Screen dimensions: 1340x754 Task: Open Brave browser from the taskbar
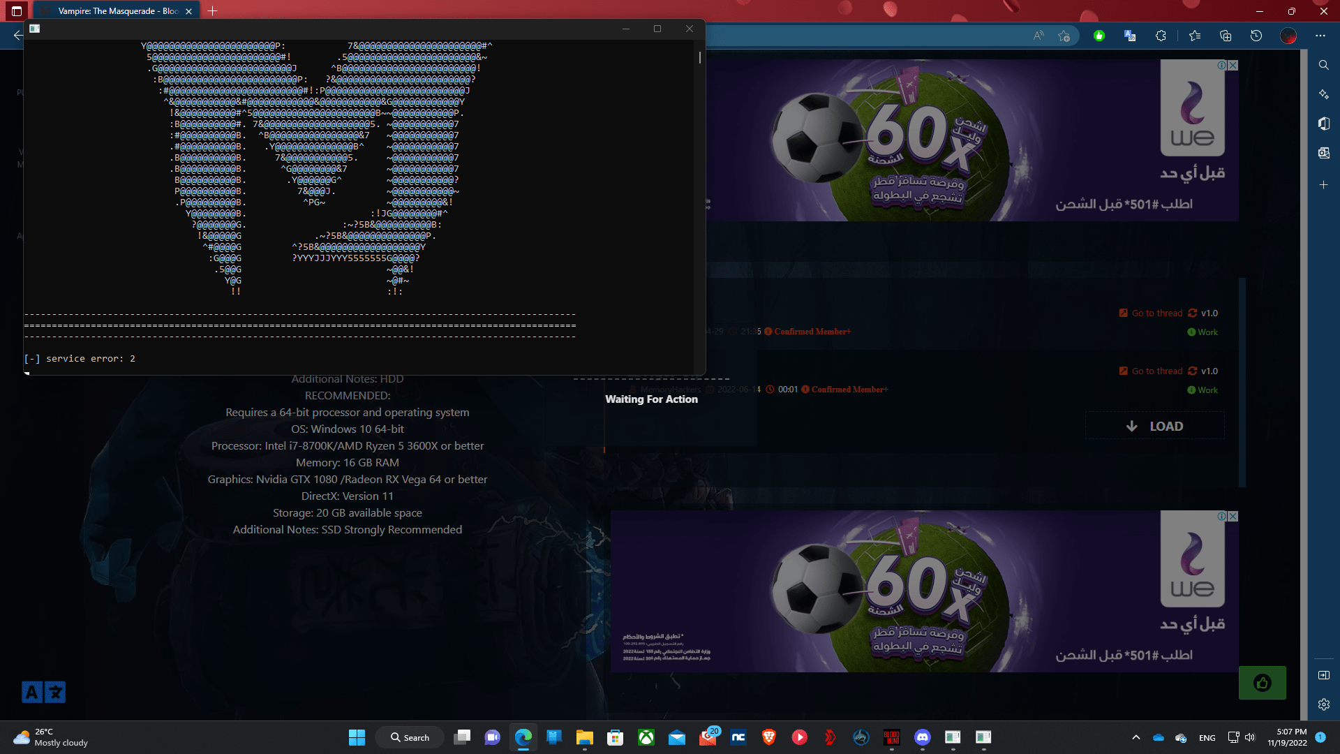(x=769, y=737)
